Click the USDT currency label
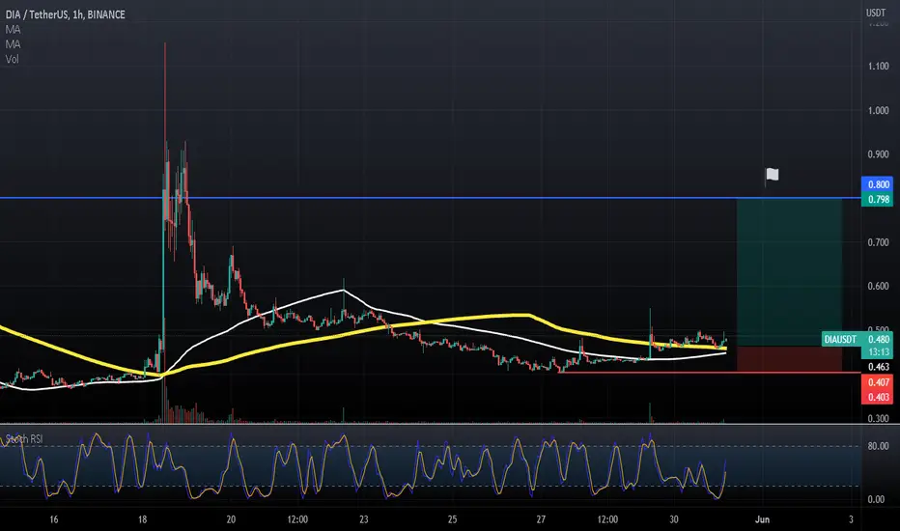 (x=877, y=13)
